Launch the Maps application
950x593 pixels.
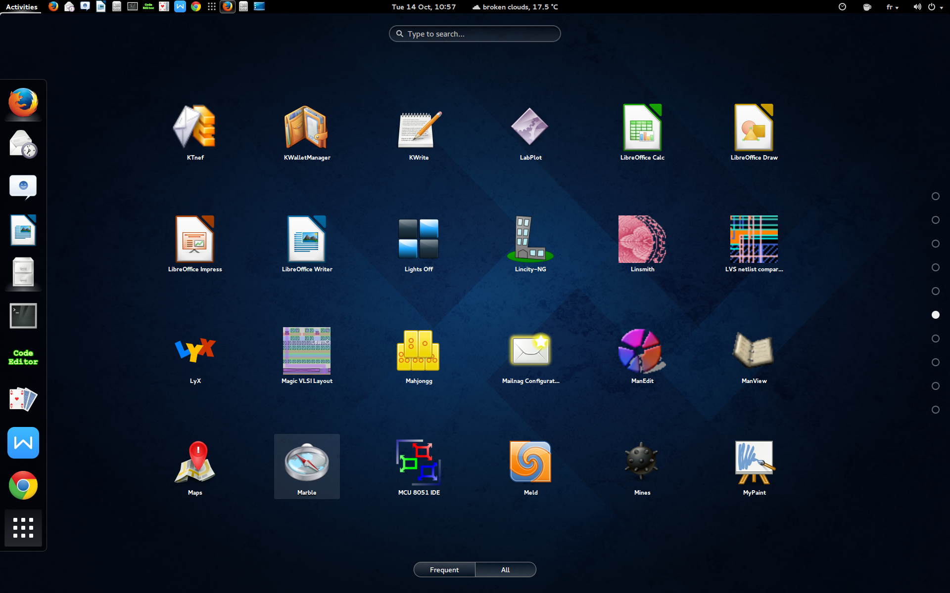pyautogui.click(x=195, y=467)
